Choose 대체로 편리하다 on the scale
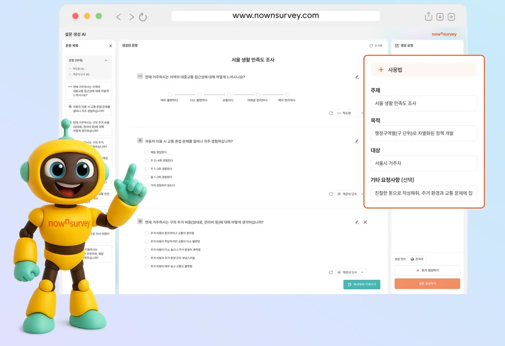505x346 pixels. pos(258,95)
